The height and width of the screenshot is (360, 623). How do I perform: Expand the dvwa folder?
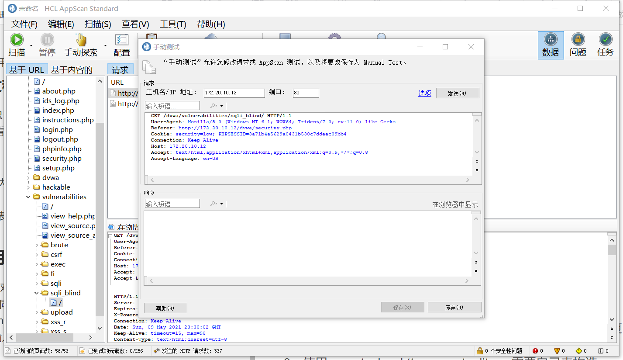28,178
